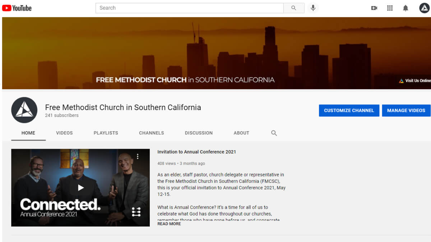The height and width of the screenshot is (242, 431).
Task: Open Invitation to Annual Conference 2021 title
Action: click(x=197, y=152)
